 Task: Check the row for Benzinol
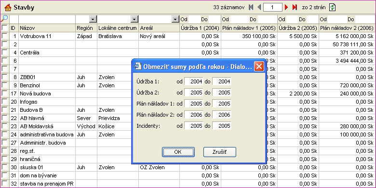point(4,85)
